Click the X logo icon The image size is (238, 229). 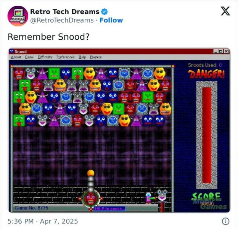pos(225,11)
